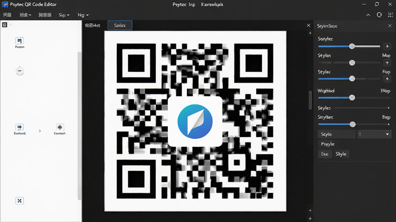The height and width of the screenshot is (222, 396).
Task: Click the Psytec app logo in title bar
Action: pos(5,4)
